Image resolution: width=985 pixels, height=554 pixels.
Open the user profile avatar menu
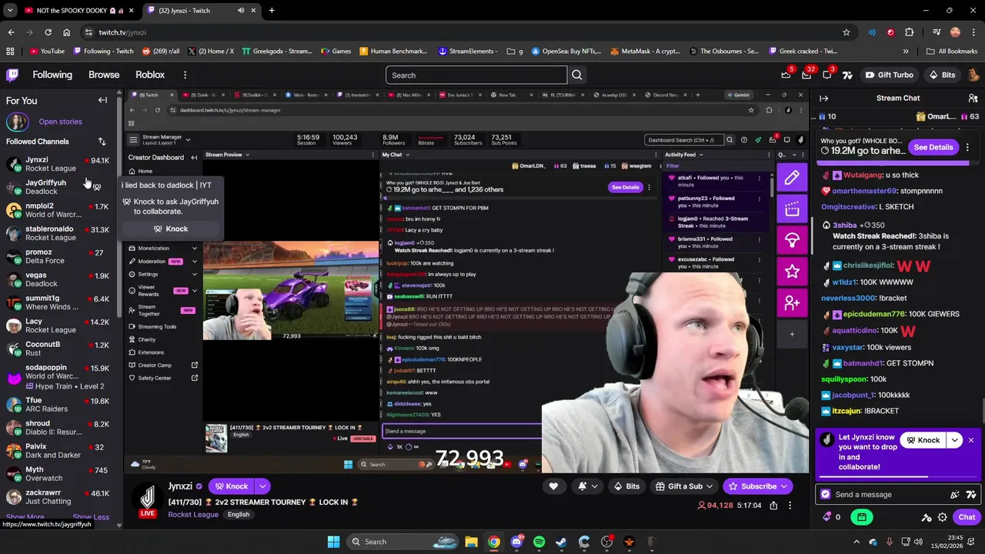tap(973, 75)
